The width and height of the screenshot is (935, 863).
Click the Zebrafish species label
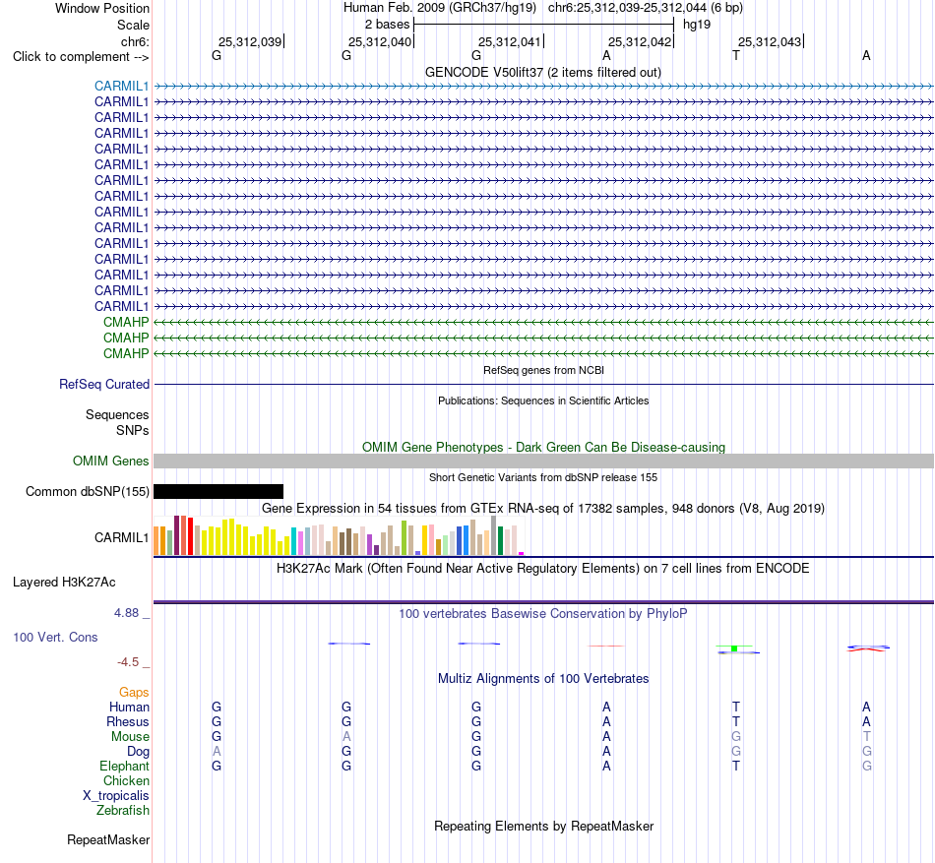tap(123, 811)
